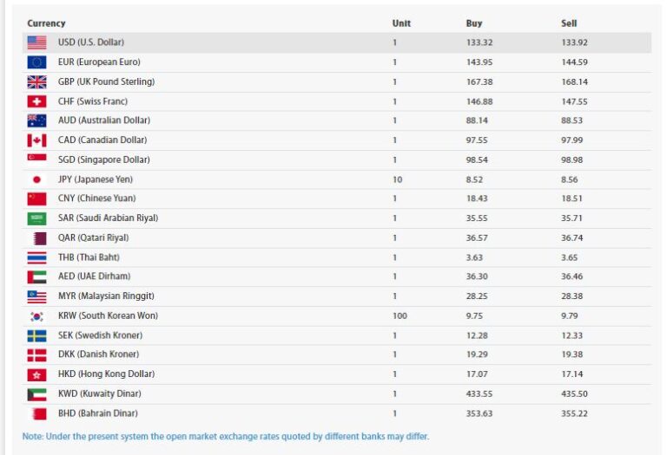Click the USD buy rate 133.32
This screenshot has height=455, width=667.
479,42
